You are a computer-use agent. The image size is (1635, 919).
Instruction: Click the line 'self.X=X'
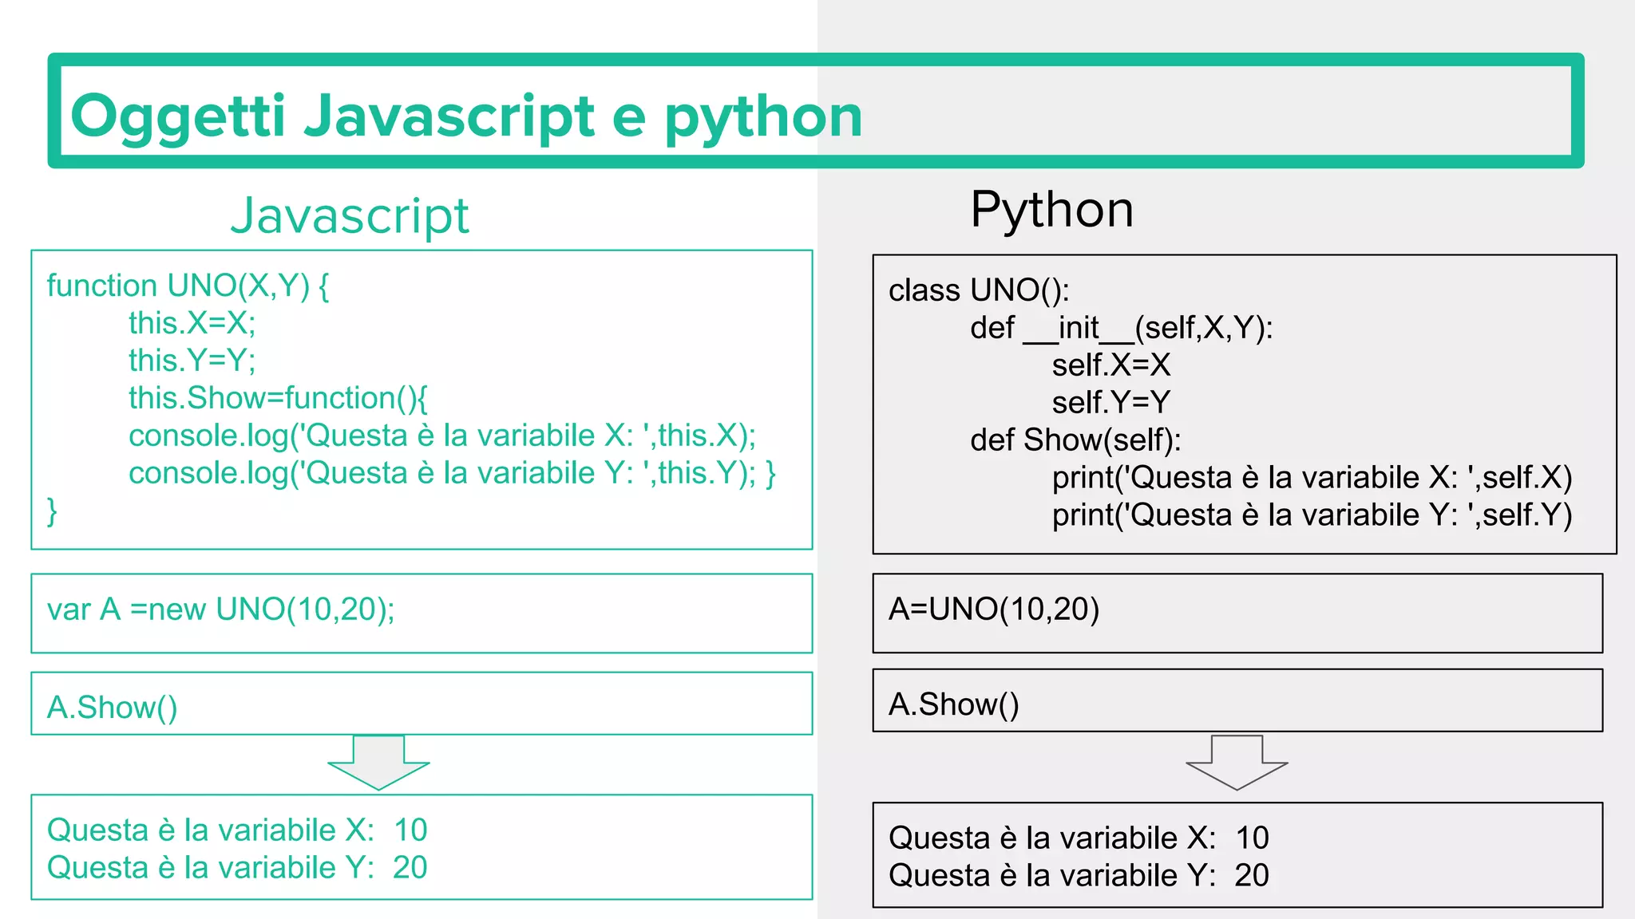[x=1111, y=365]
